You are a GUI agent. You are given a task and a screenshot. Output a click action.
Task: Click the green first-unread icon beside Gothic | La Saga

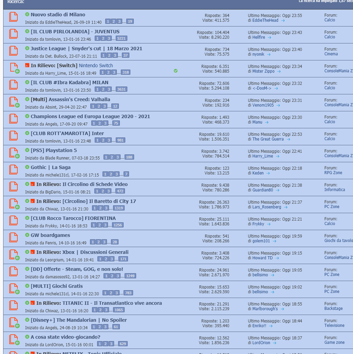click(x=27, y=167)
